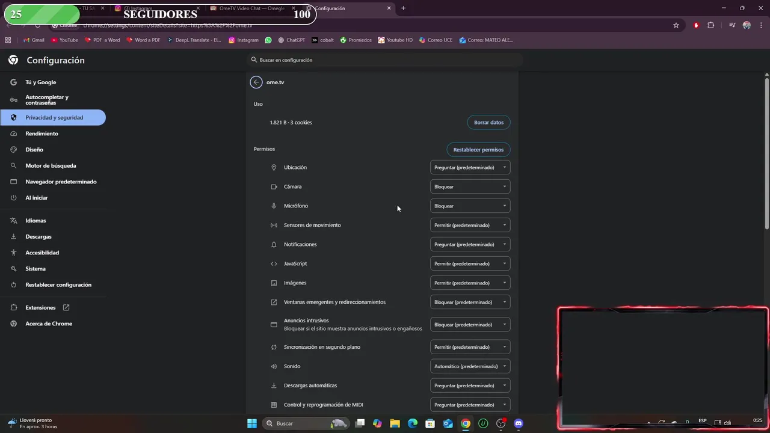Open the JavaScript permission dropdown
Image resolution: width=770 pixels, height=433 pixels.
click(x=470, y=263)
